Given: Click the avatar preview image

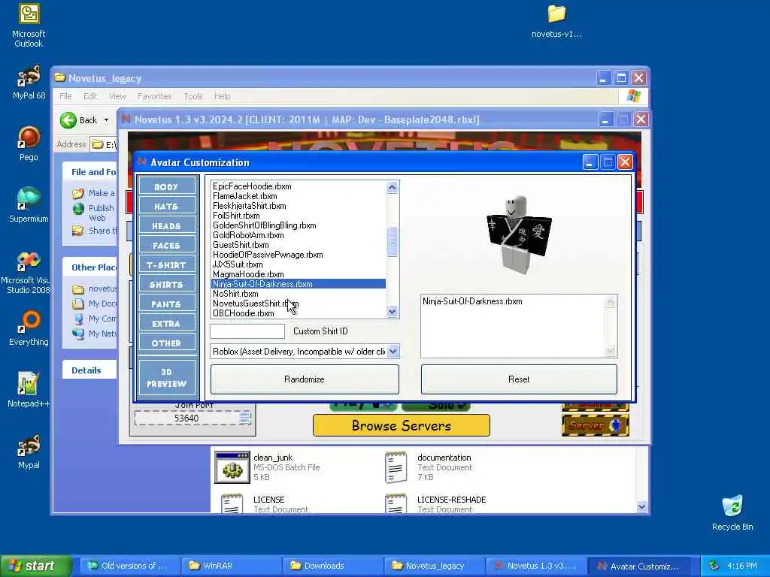Looking at the screenshot, I should [519, 234].
